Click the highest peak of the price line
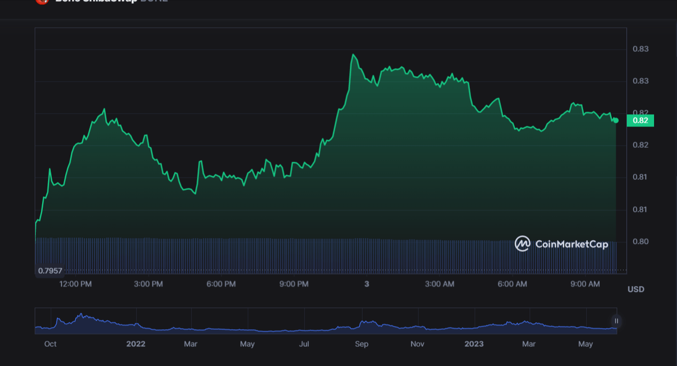This screenshot has height=366, width=677. (353, 54)
